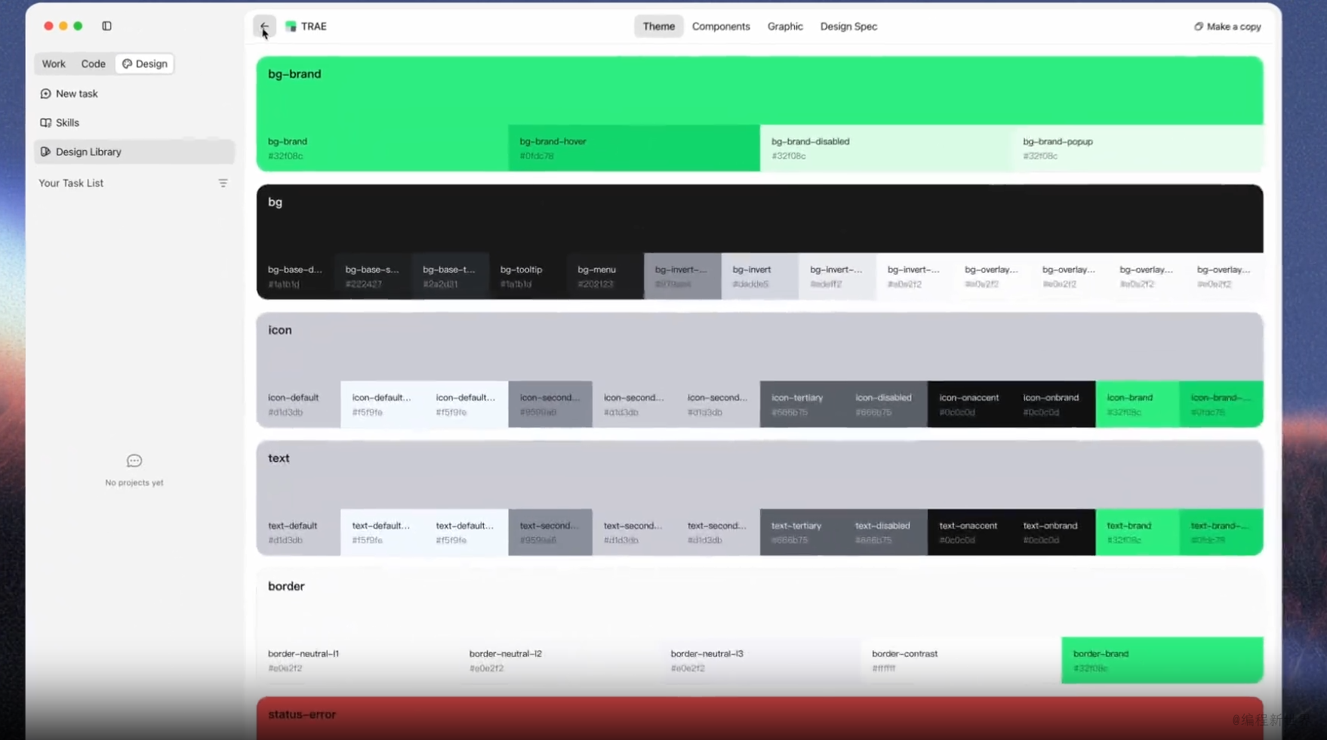1327x740 pixels.
Task: Select the bg-brand-disabled swatch
Action: click(x=885, y=148)
